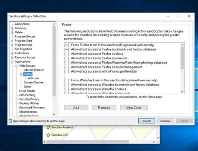Image resolution: width=198 pixels, height=151 pixels.
Task: Click the Cancelar button
Action: [165, 121]
